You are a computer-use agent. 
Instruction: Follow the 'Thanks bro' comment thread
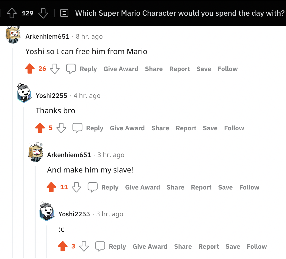click(234, 128)
